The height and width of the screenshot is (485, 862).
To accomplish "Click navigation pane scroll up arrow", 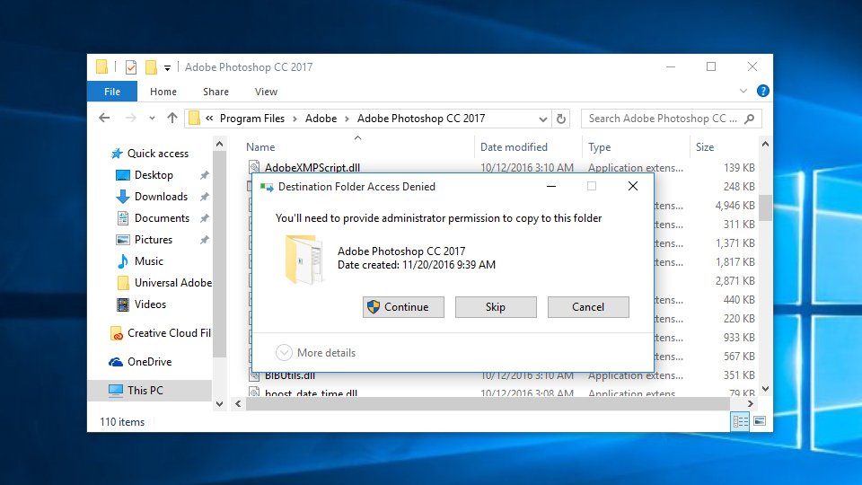I will [x=219, y=144].
